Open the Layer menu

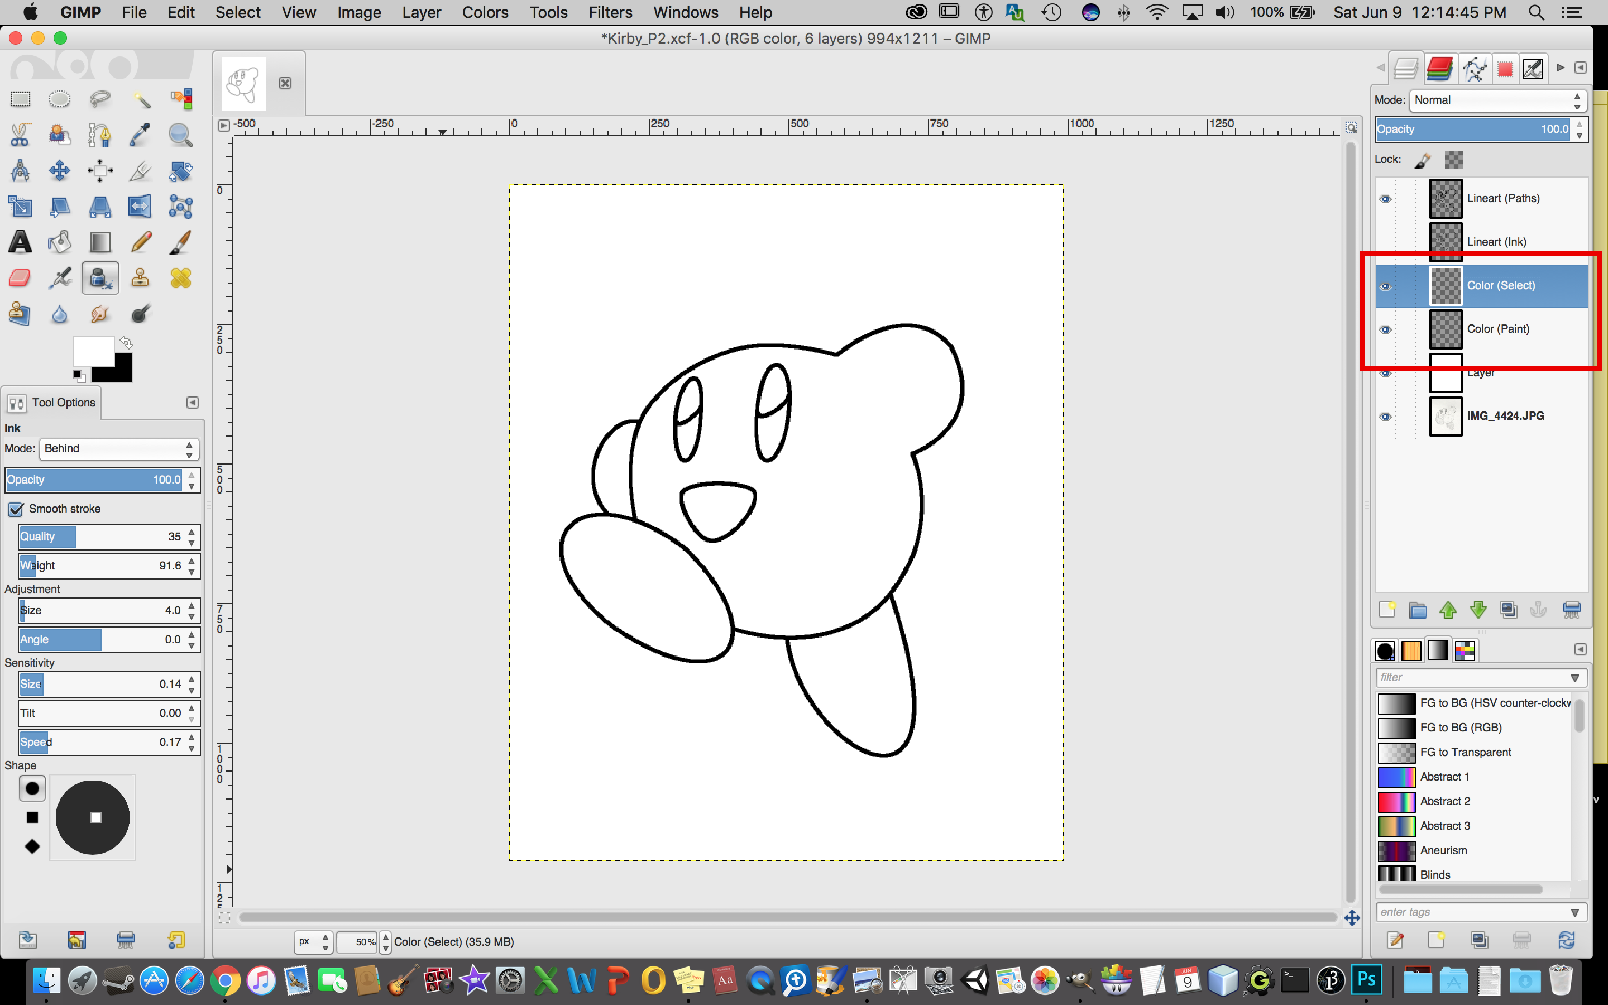[422, 12]
